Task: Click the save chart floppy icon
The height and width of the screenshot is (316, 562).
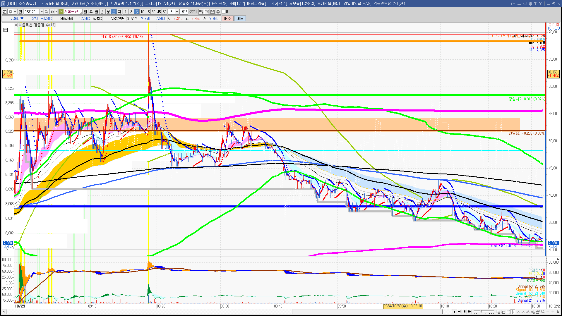Action: pyautogui.click(x=213, y=12)
